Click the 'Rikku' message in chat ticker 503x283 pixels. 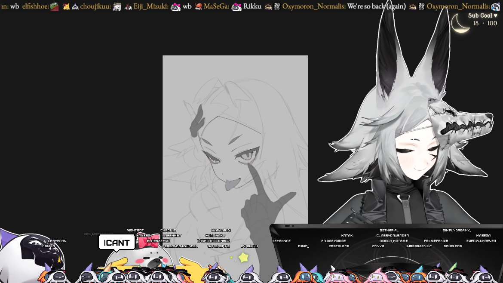pyautogui.click(x=252, y=6)
